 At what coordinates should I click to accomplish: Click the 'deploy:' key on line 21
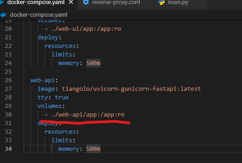pyautogui.click(x=49, y=37)
